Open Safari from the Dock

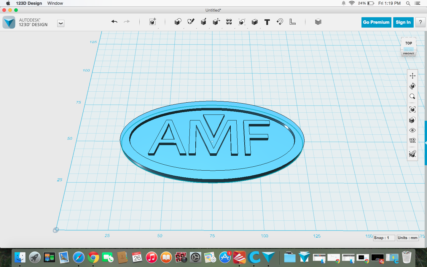click(79, 257)
